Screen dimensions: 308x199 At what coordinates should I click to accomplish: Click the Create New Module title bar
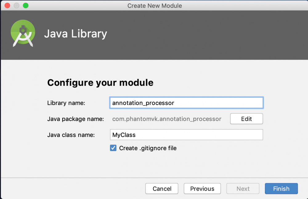click(154, 6)
